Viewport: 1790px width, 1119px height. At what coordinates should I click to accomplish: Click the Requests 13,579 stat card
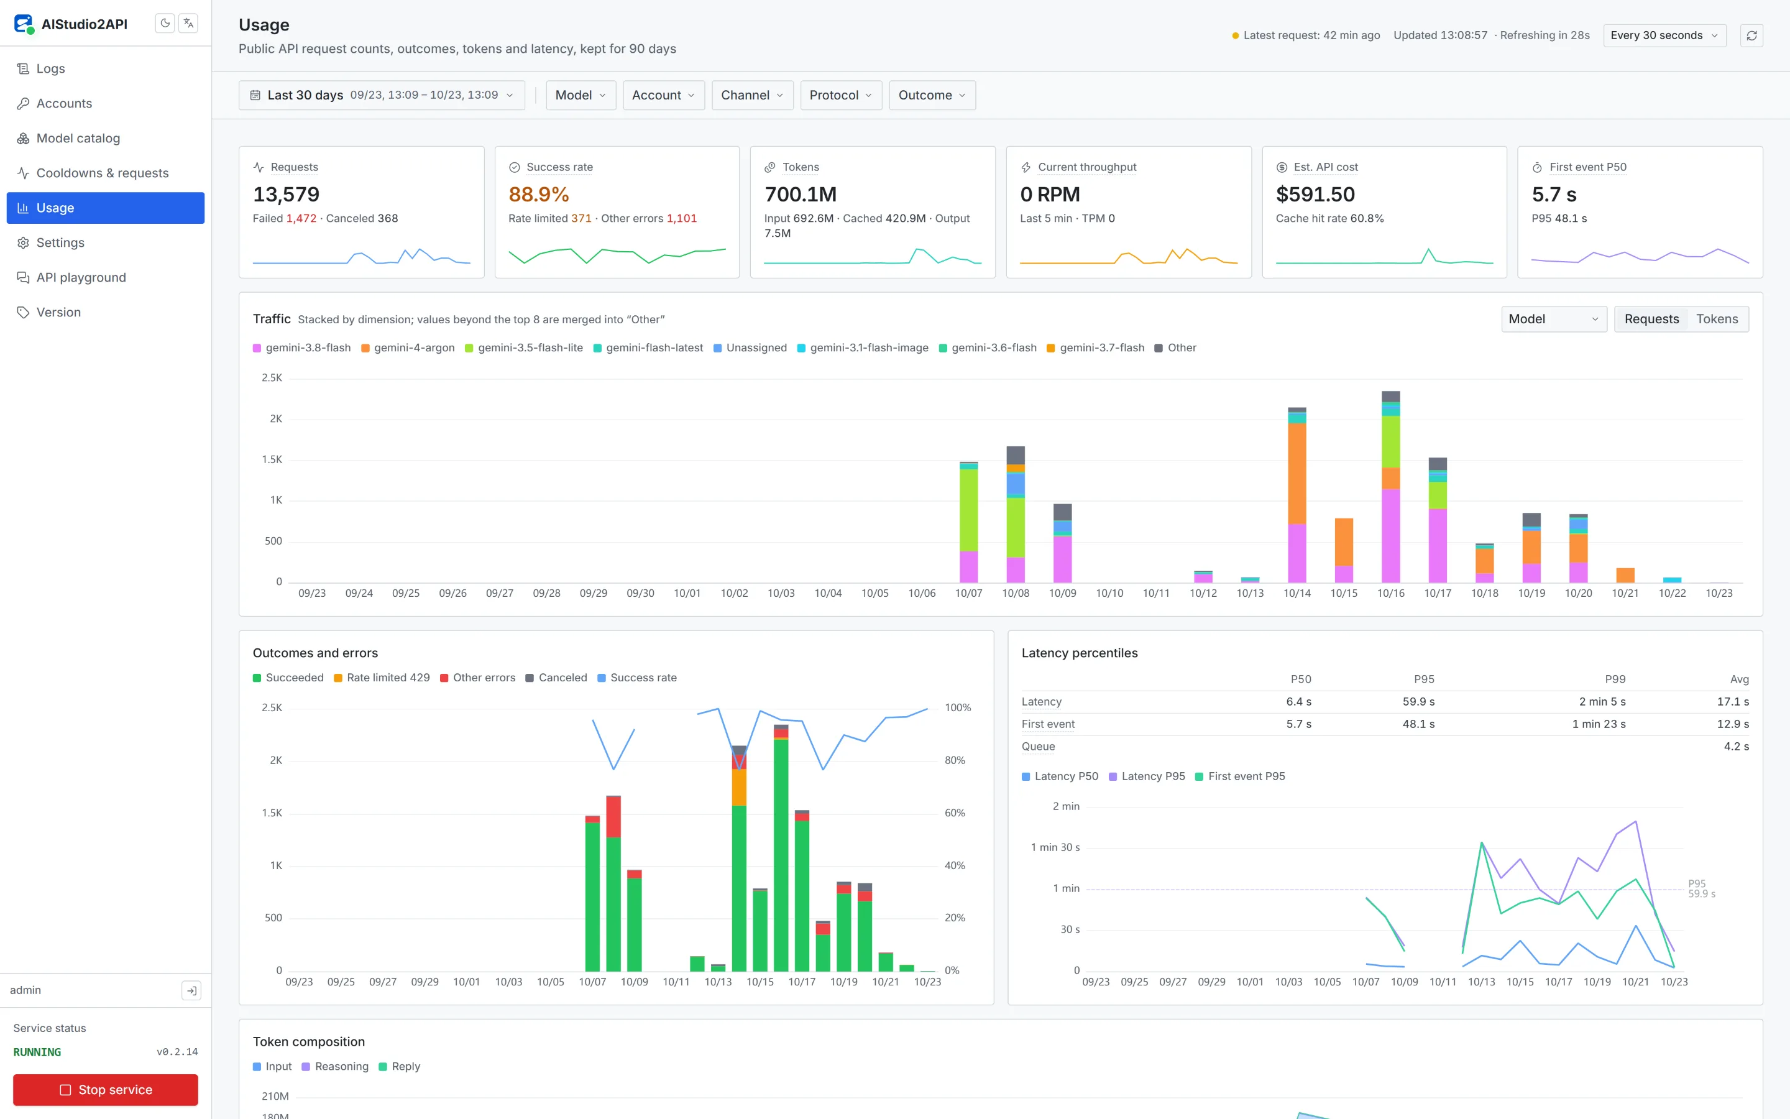point(361,211)
